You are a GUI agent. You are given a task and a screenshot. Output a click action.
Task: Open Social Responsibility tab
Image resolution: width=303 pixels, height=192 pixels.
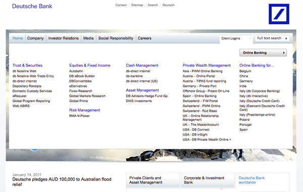[x=116, y=38]
